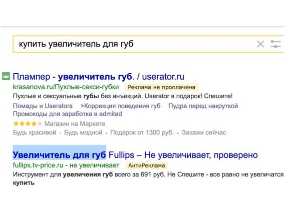Click the 'АнтиРеклама' label
The image size is (285, 214).
[147, 166]
